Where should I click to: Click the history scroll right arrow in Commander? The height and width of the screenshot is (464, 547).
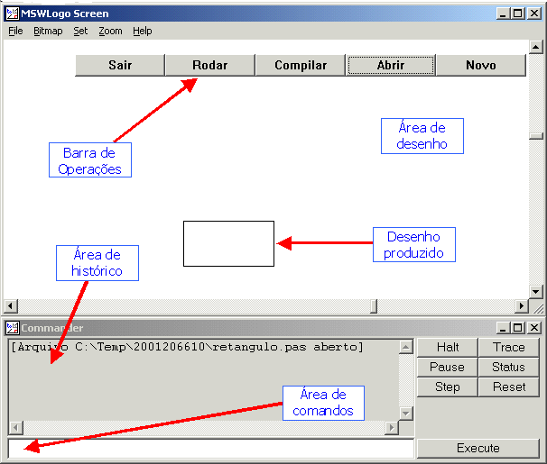click(x=392, y=427)
